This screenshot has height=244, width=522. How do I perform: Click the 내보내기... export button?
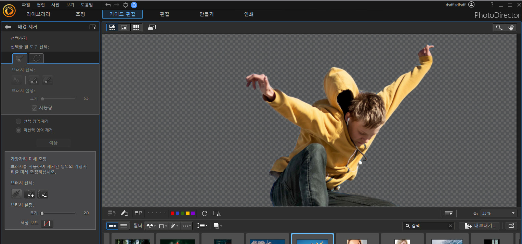479,226
